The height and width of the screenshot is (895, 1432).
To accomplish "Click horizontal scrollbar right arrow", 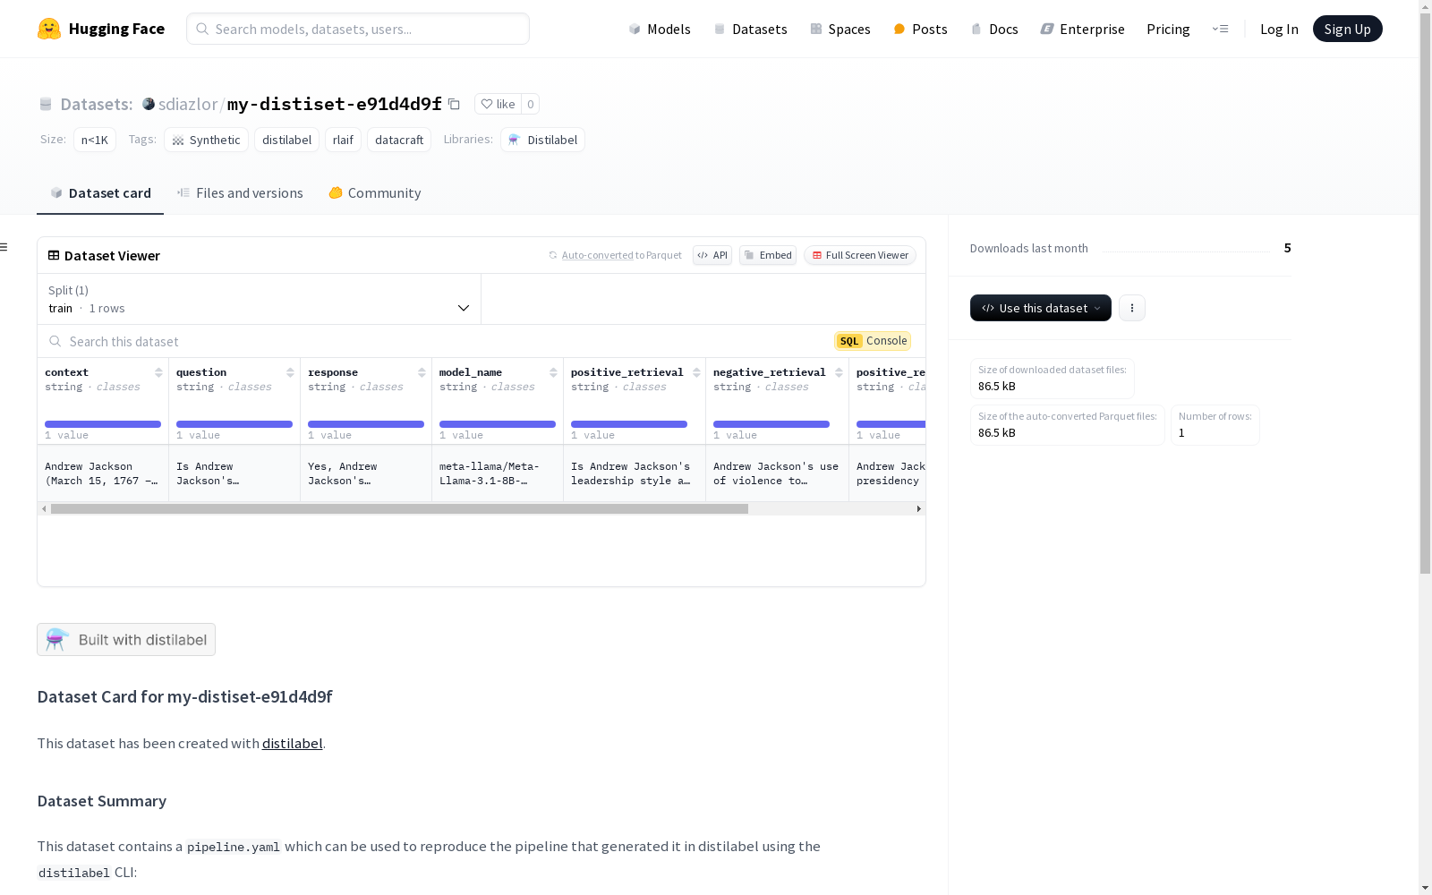I will tap(918, 508).
